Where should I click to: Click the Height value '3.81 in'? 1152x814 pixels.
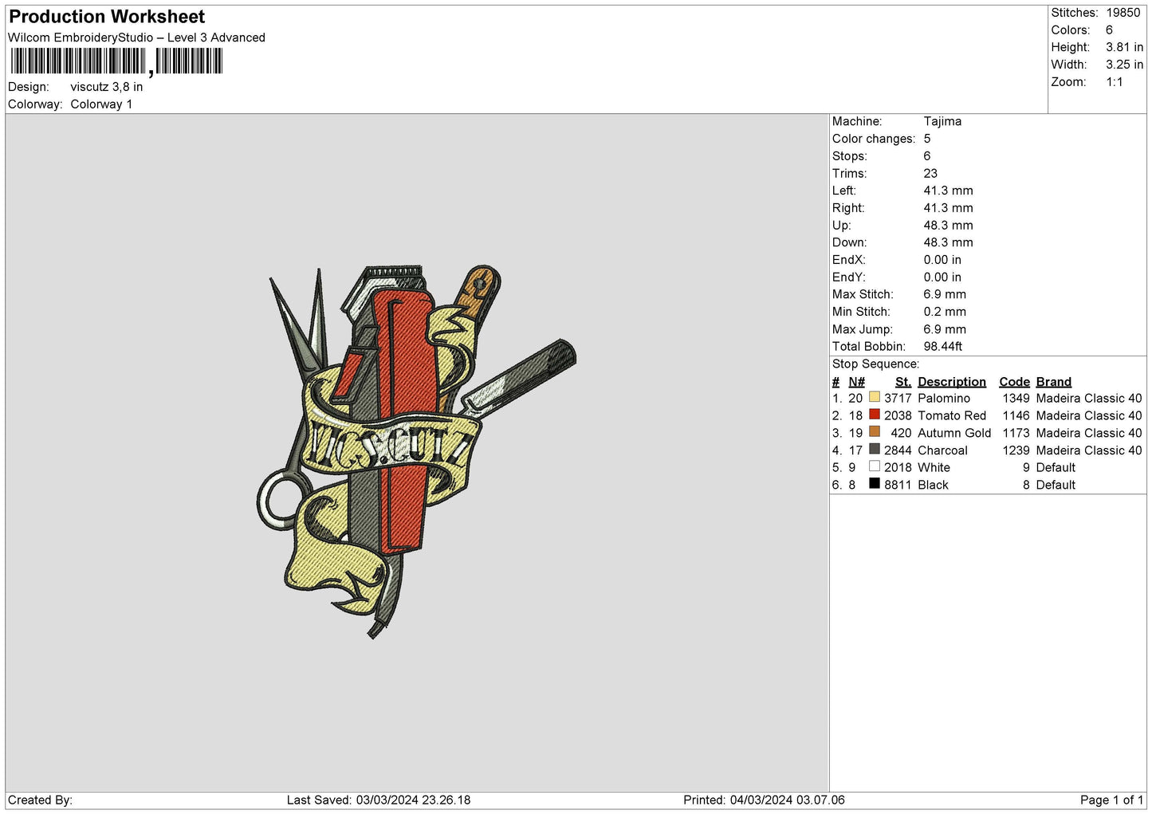click(1124, 47)
